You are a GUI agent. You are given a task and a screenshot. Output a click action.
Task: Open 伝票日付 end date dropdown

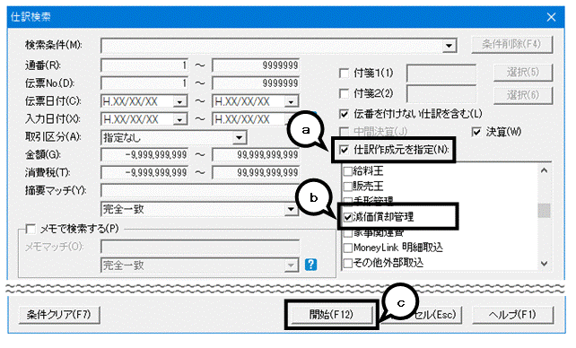[291, 101]
